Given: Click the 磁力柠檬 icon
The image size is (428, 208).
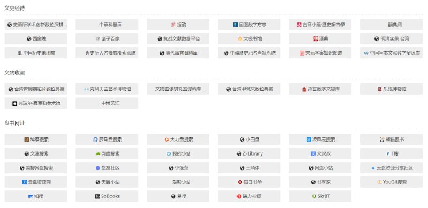Looking at the screenshot, I should (x=239, y=197).
